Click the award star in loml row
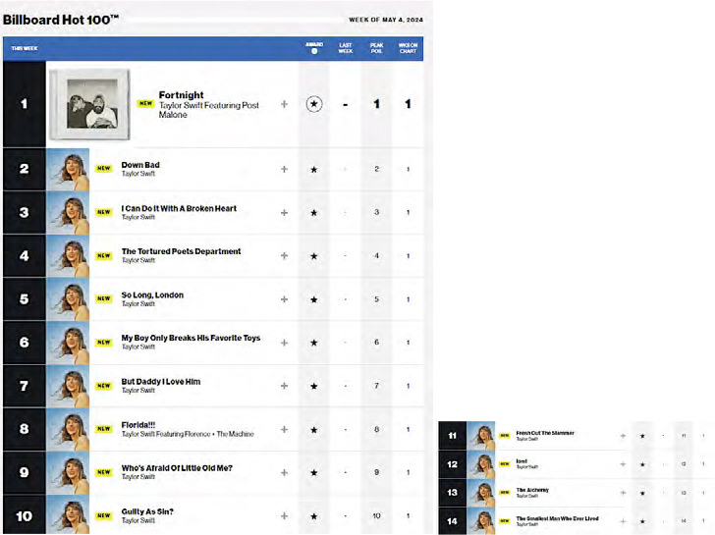 pos(642,465)
